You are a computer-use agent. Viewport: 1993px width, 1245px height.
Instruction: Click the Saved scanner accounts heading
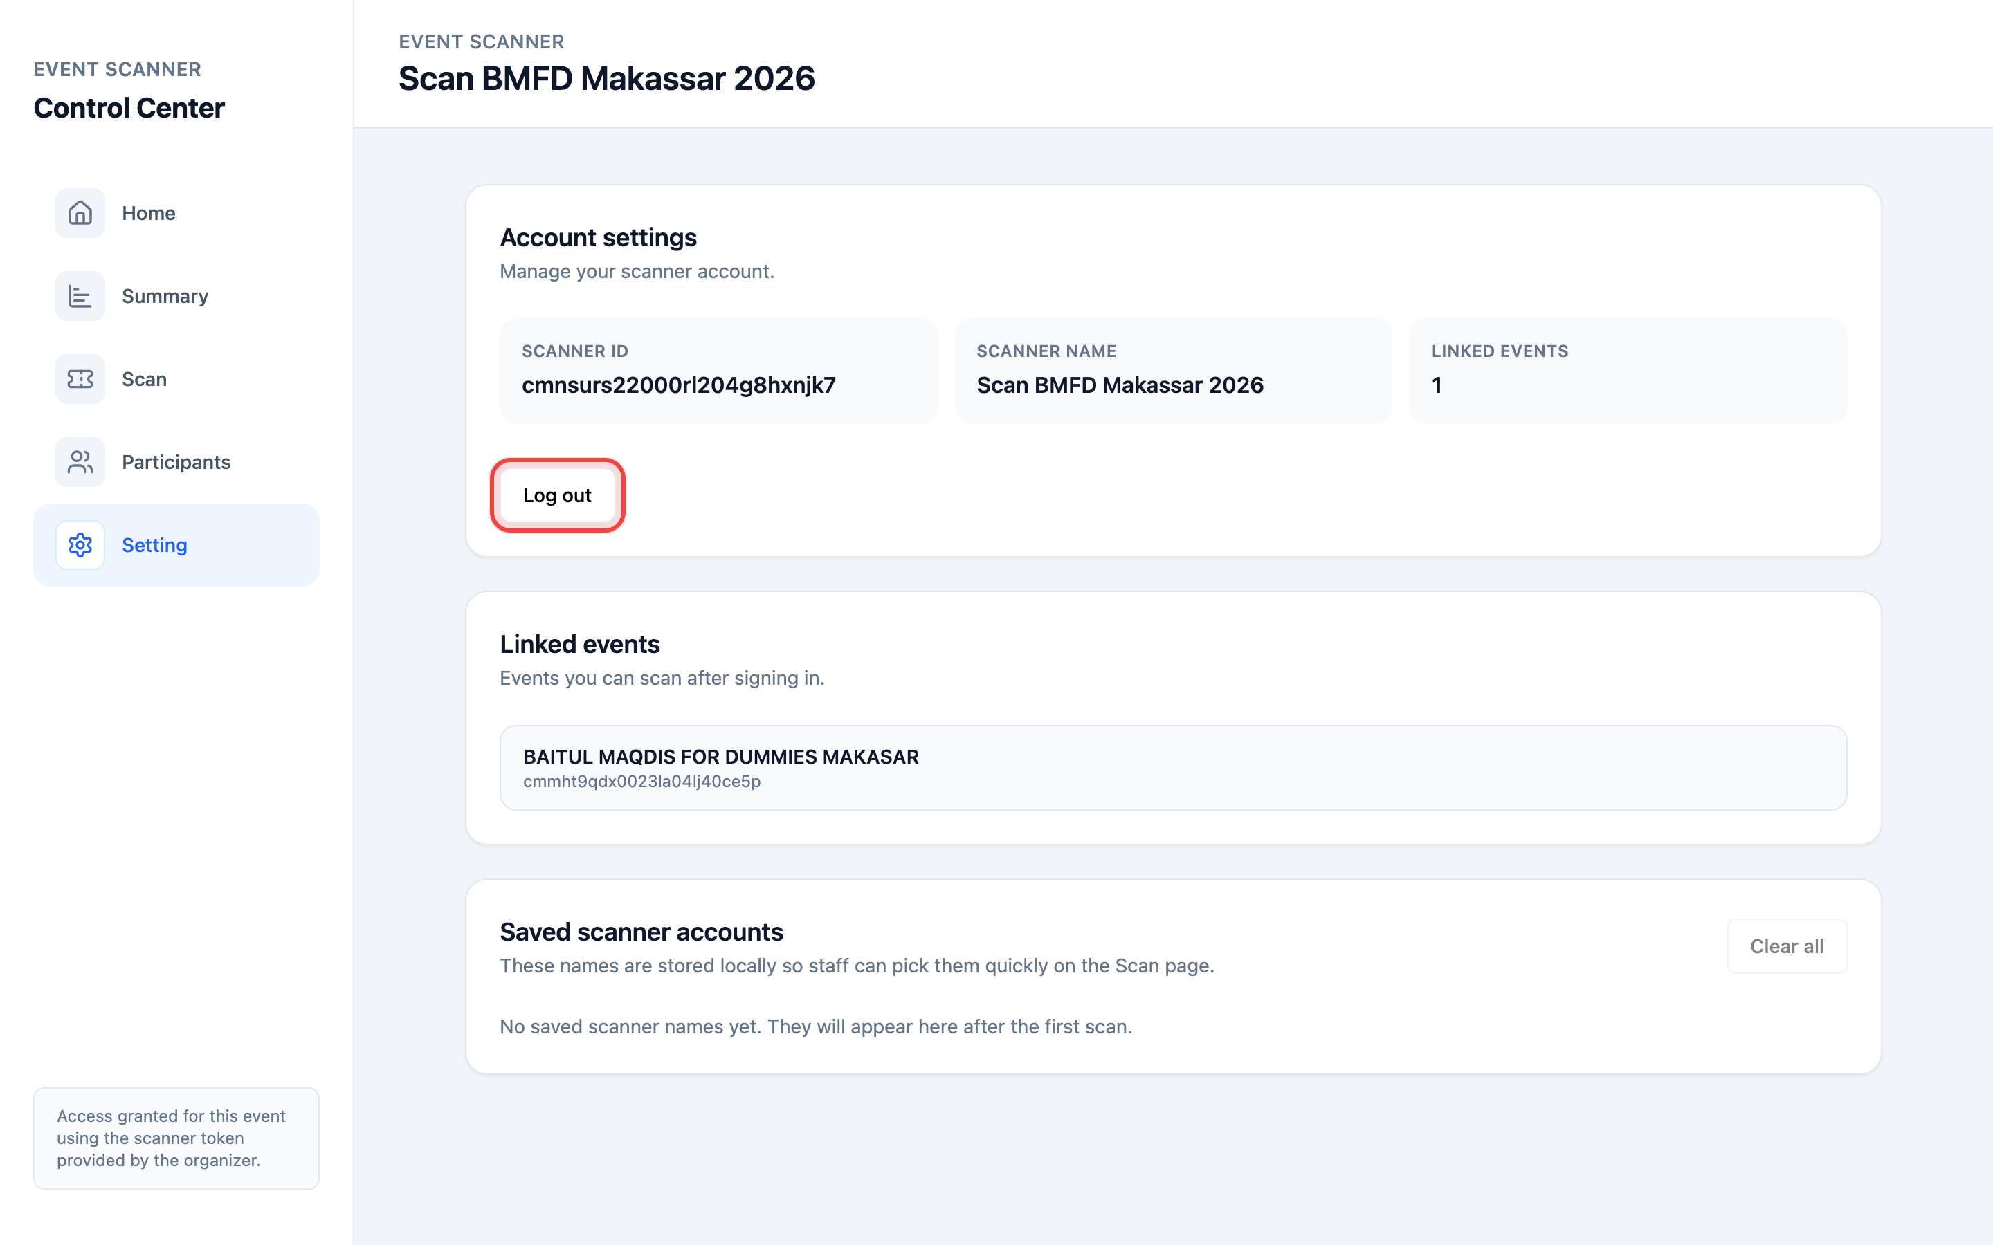pyautogui.click(x=641, y=932)
